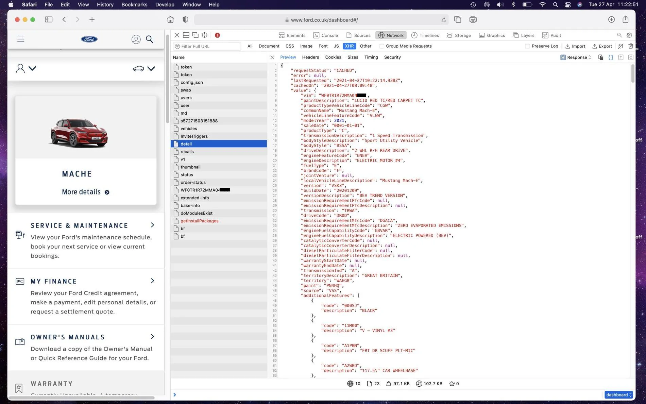This screenshot has height=404, width=646.
Task: Open the Response type dropdown
Action: tap(576, 57)
